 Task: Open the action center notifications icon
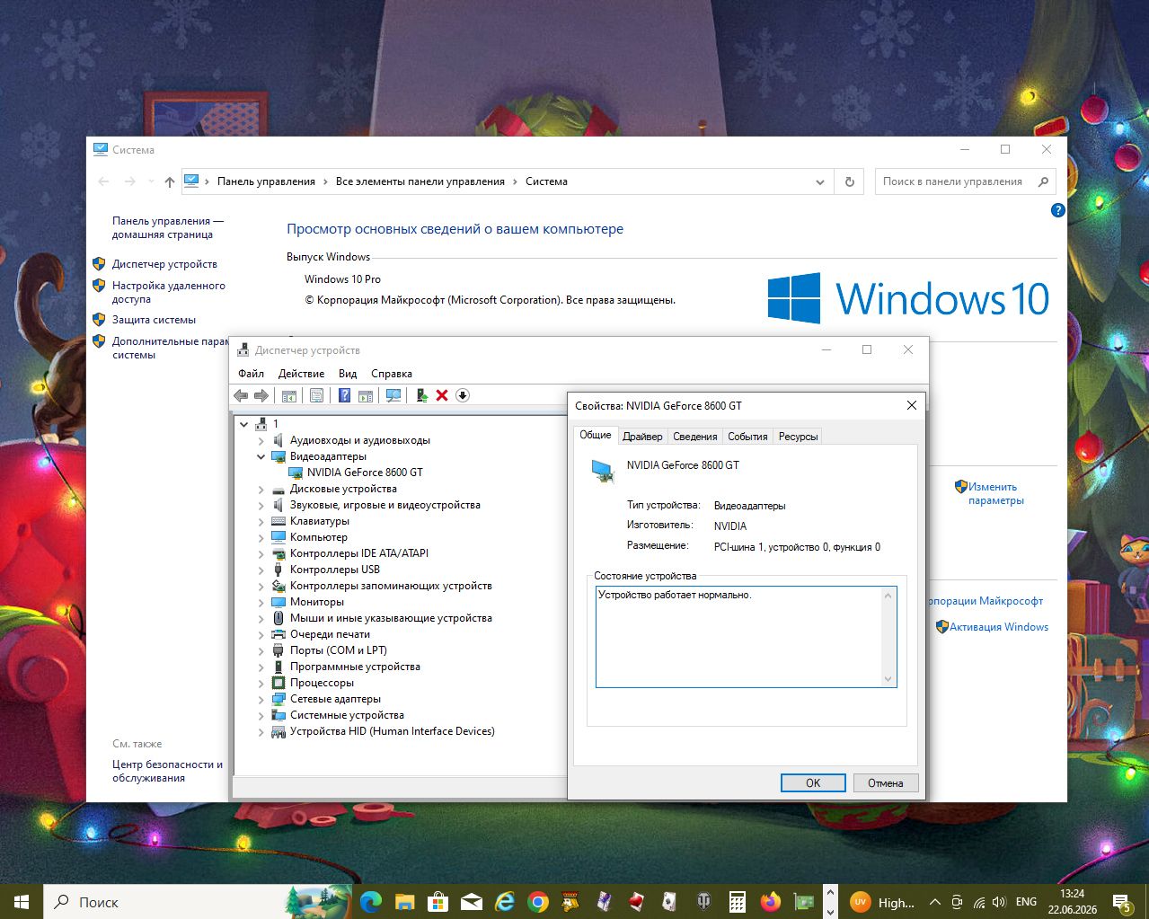point(1121,902)
